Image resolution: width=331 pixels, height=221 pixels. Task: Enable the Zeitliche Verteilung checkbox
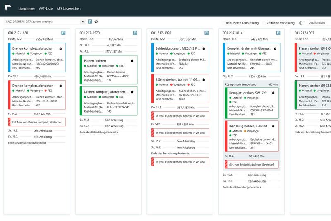tap(264, 23)
